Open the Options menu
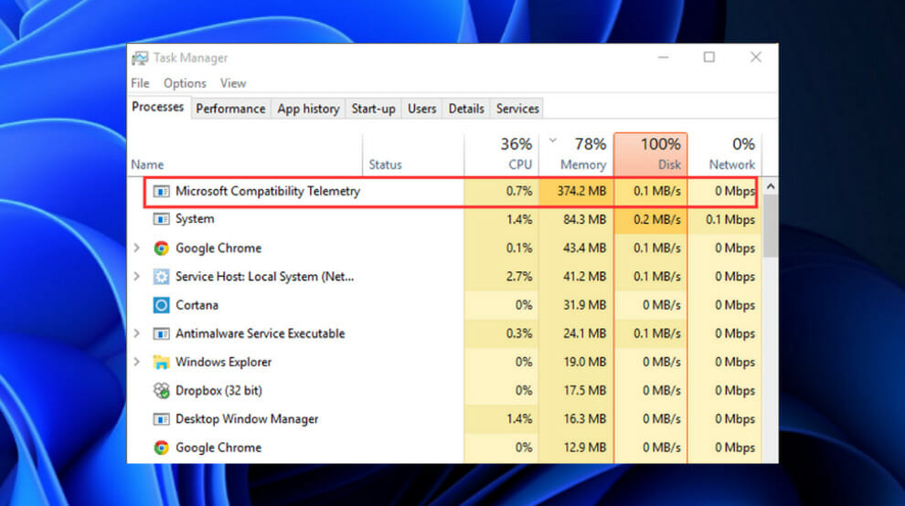 point(185,83)
